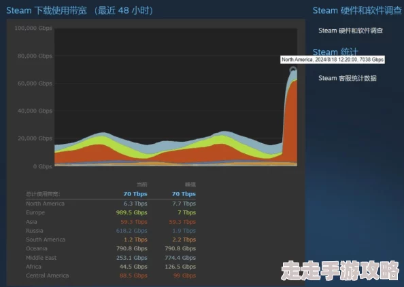Click the Africa row label

(33, 267)
